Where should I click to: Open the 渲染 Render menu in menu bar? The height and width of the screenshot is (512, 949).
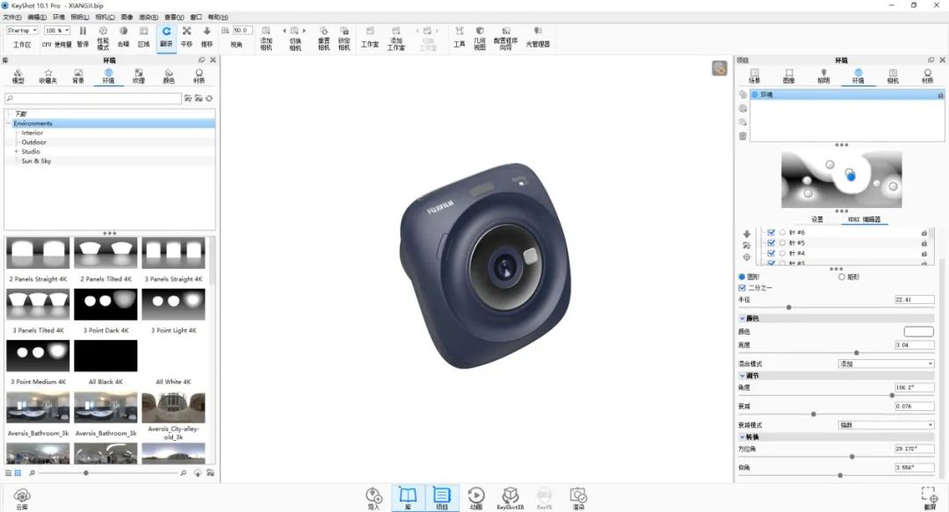tap(149, 17)
